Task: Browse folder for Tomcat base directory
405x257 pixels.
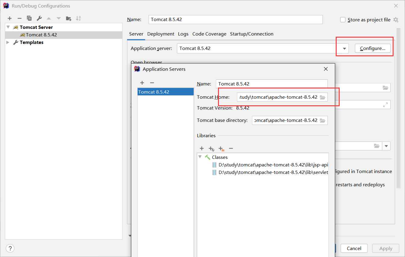Action: (322, 120)
